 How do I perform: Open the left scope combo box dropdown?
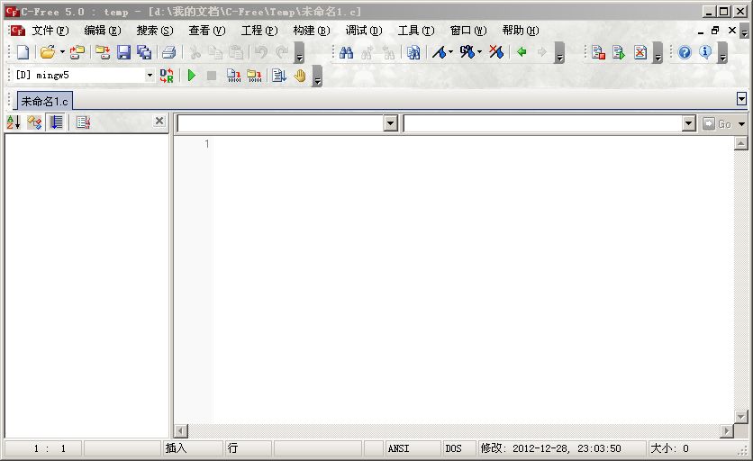click(390, 123)
